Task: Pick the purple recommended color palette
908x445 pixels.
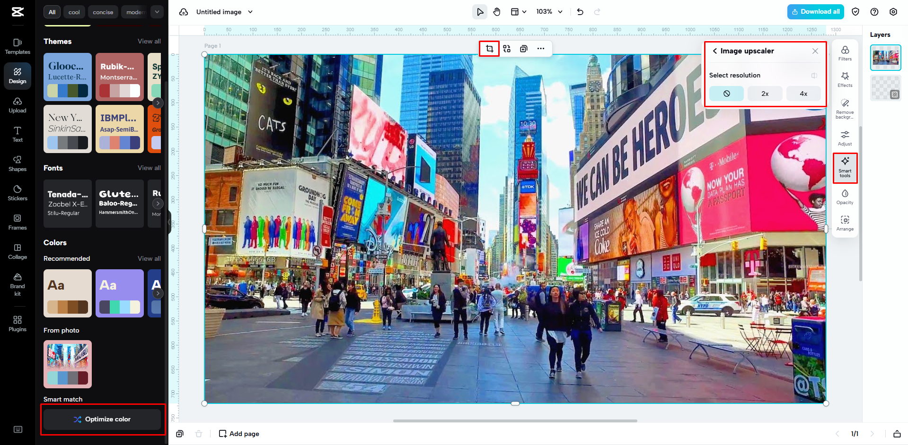Action: (119, 293)
